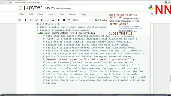Image resolution: width=171 pixels, height=96 pixels.
Task: Click the Jupyter logo
Action: click(x=30, y=8)
